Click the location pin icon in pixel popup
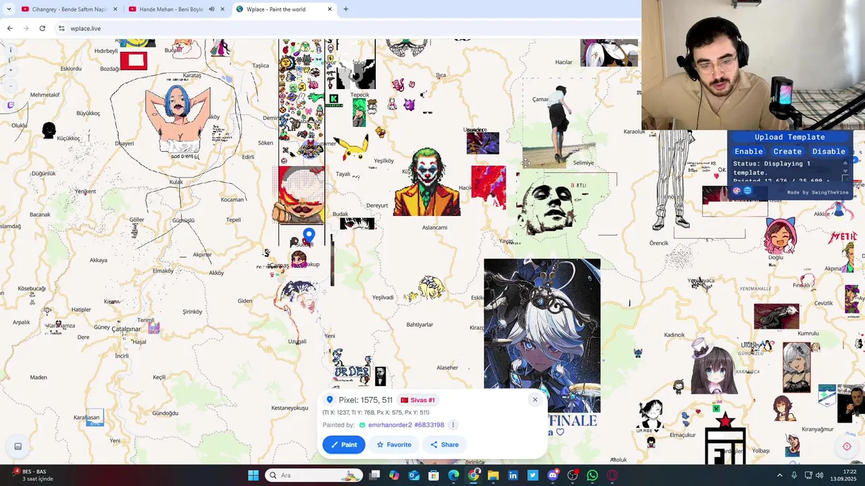Viewport: 865px width, 486px height. [x=330, y=400]
